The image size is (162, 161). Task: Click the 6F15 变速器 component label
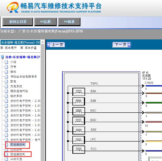[147, 76]
